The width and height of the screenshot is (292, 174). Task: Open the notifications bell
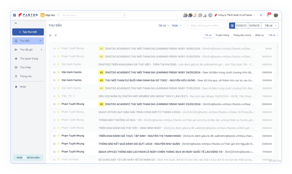268,15
